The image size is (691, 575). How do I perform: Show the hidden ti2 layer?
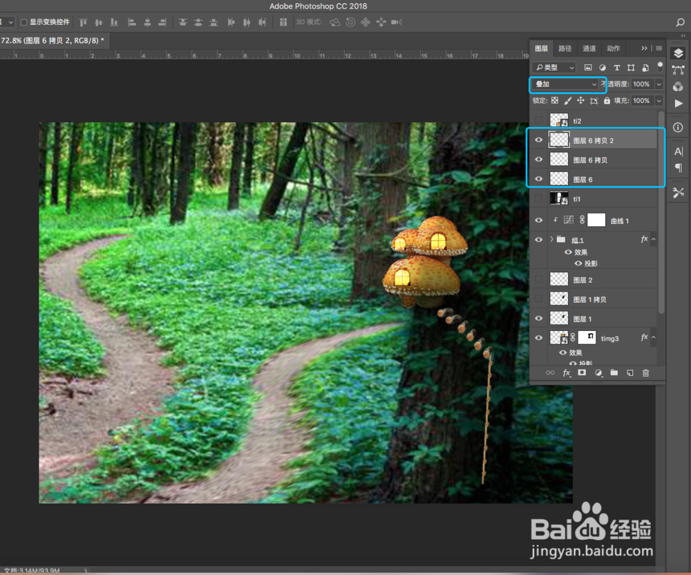538,120
